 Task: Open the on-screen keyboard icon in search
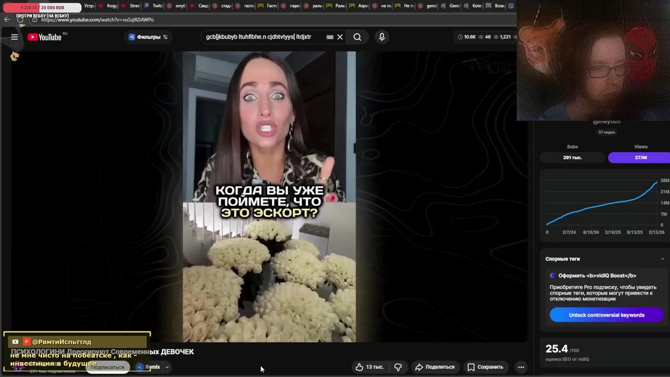(x=330, y=37)
